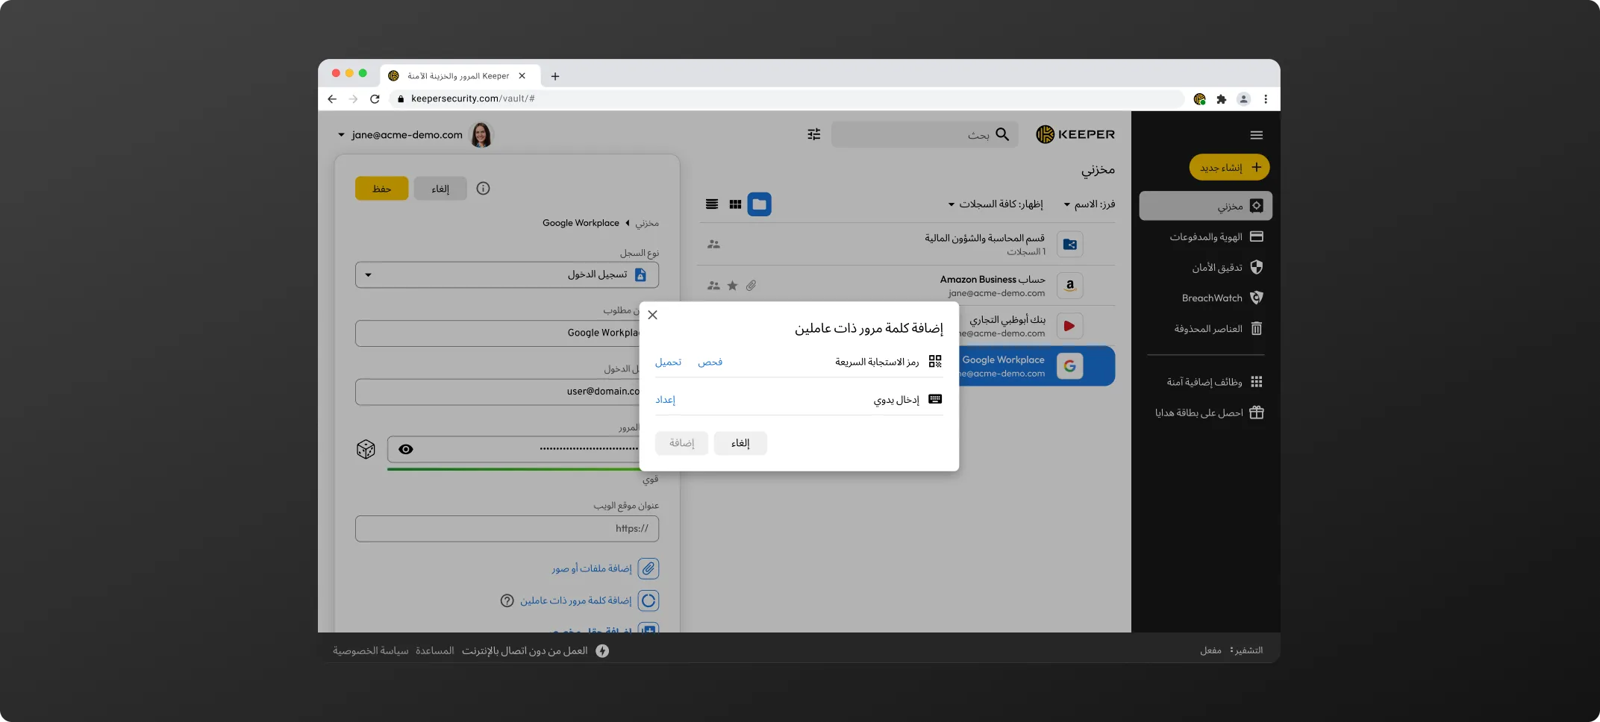Select the Amazon Business record

click(x=906, y=286)
